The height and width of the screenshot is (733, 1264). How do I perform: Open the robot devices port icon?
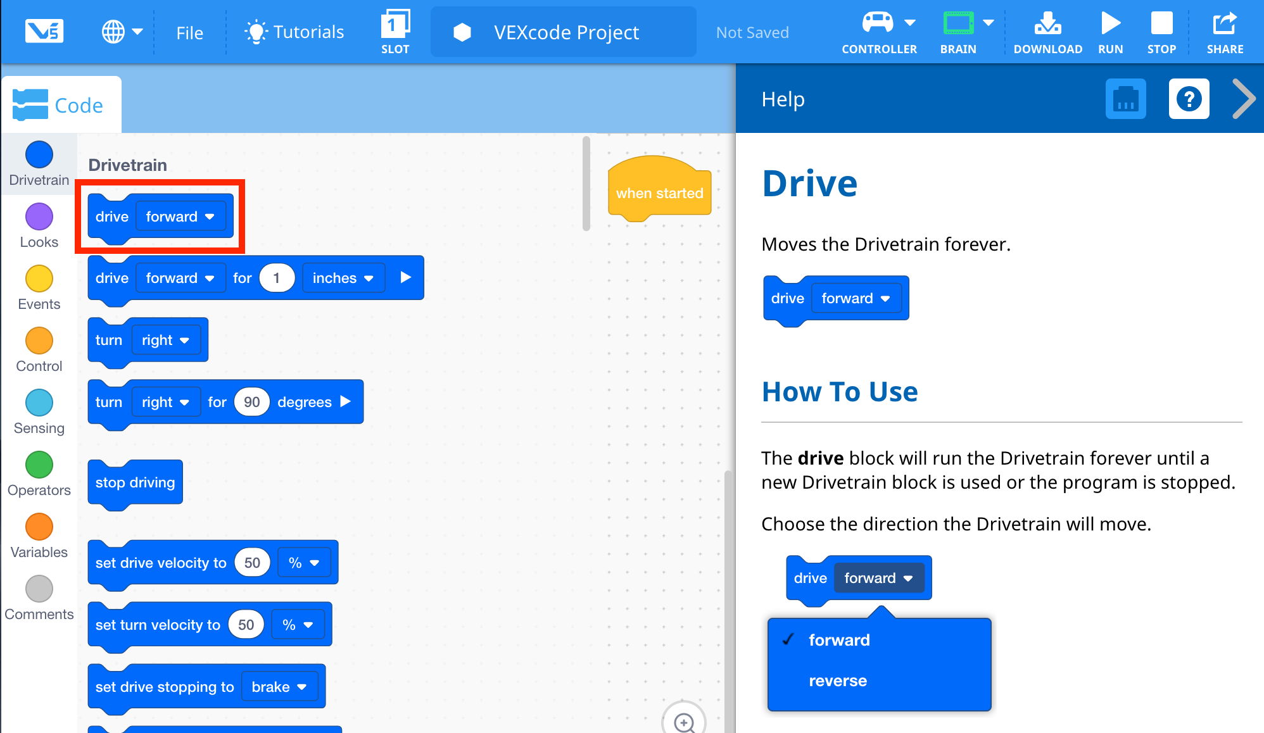pos(1125,99)
